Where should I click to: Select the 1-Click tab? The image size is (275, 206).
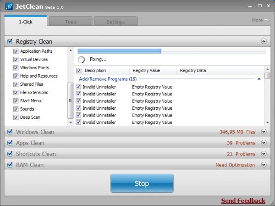point(26,21)
